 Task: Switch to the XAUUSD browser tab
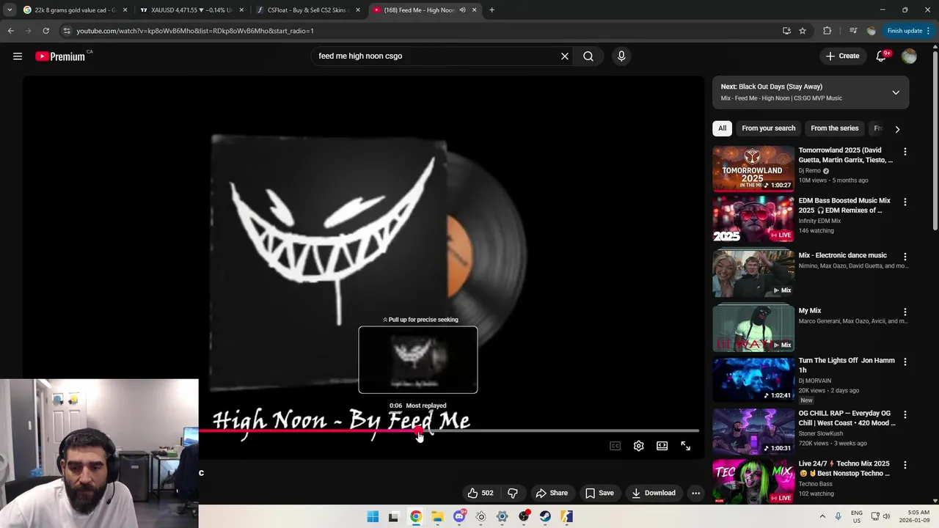click(x=191, y=10)
